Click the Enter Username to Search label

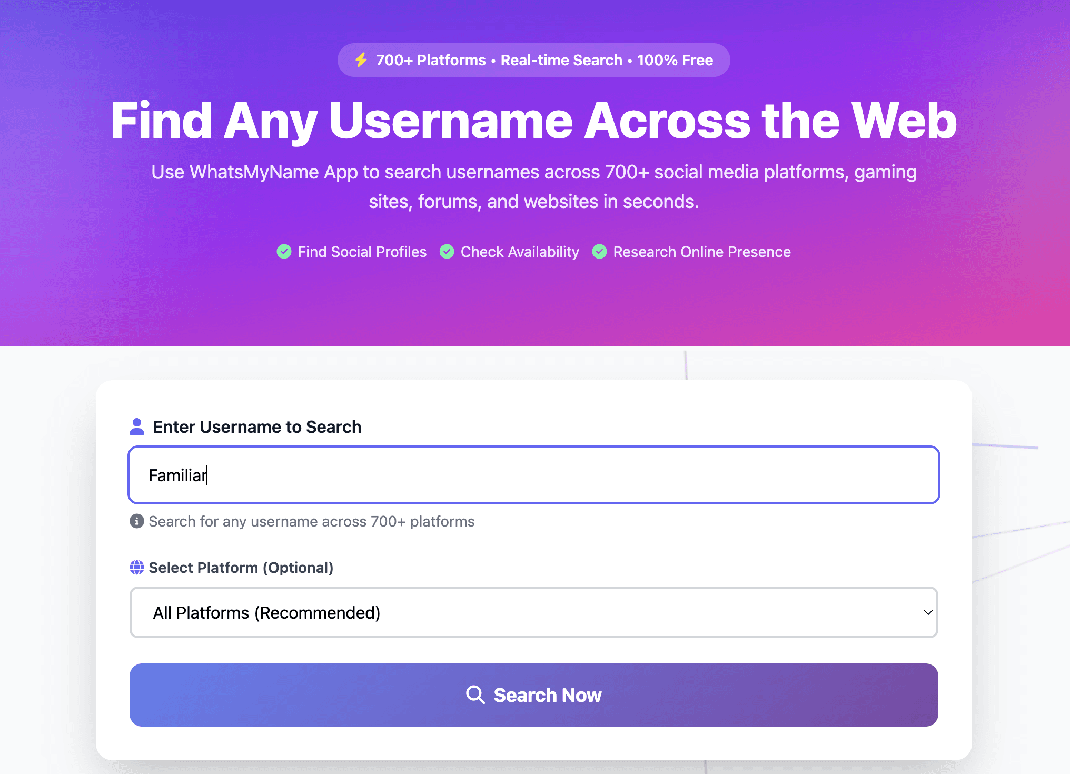point(257,426)
